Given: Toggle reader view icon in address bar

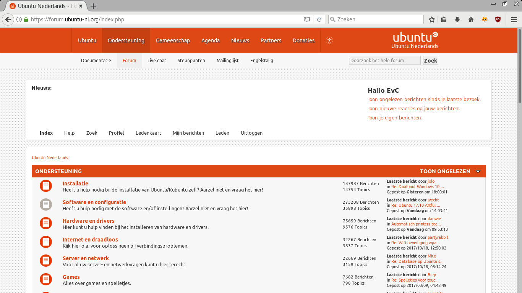Looking at the screenshot, I should pos(307,19).
